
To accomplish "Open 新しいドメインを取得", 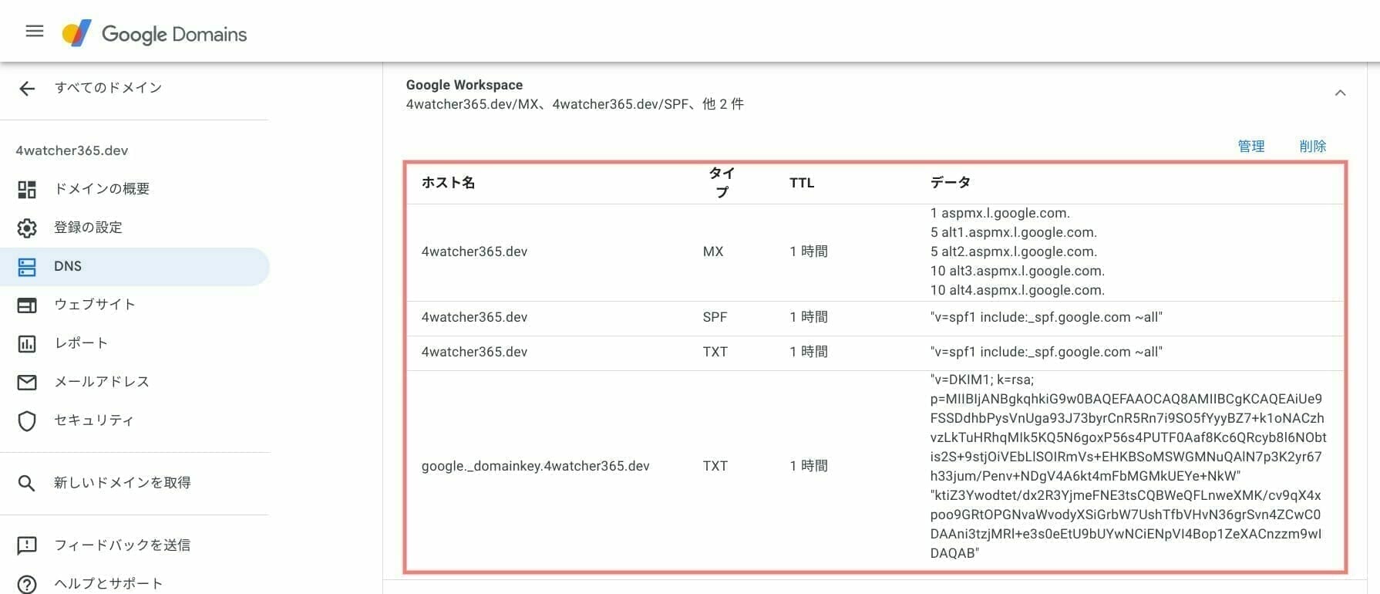I will [x=123, y=482].
